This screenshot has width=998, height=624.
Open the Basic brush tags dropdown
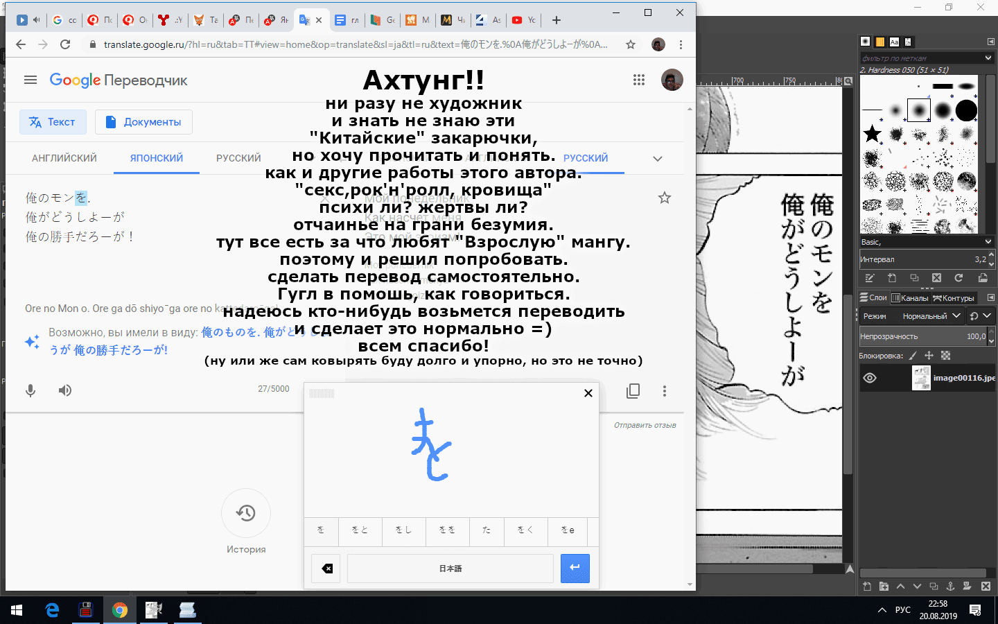coord(988,241)
